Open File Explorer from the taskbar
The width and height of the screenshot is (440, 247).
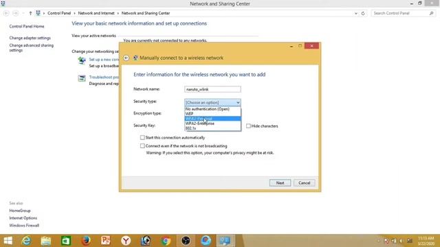46,241
